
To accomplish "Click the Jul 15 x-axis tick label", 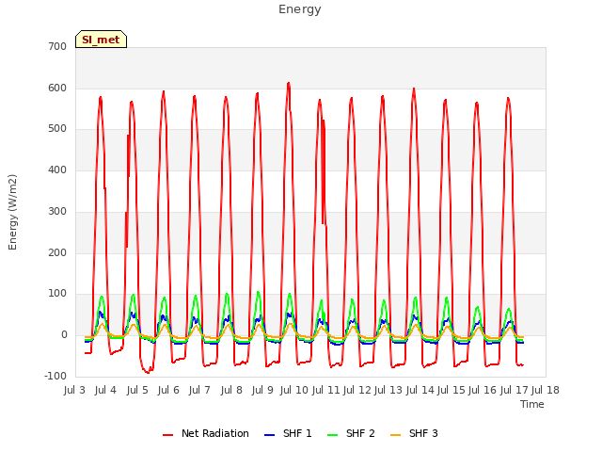I will pos(451,390).
